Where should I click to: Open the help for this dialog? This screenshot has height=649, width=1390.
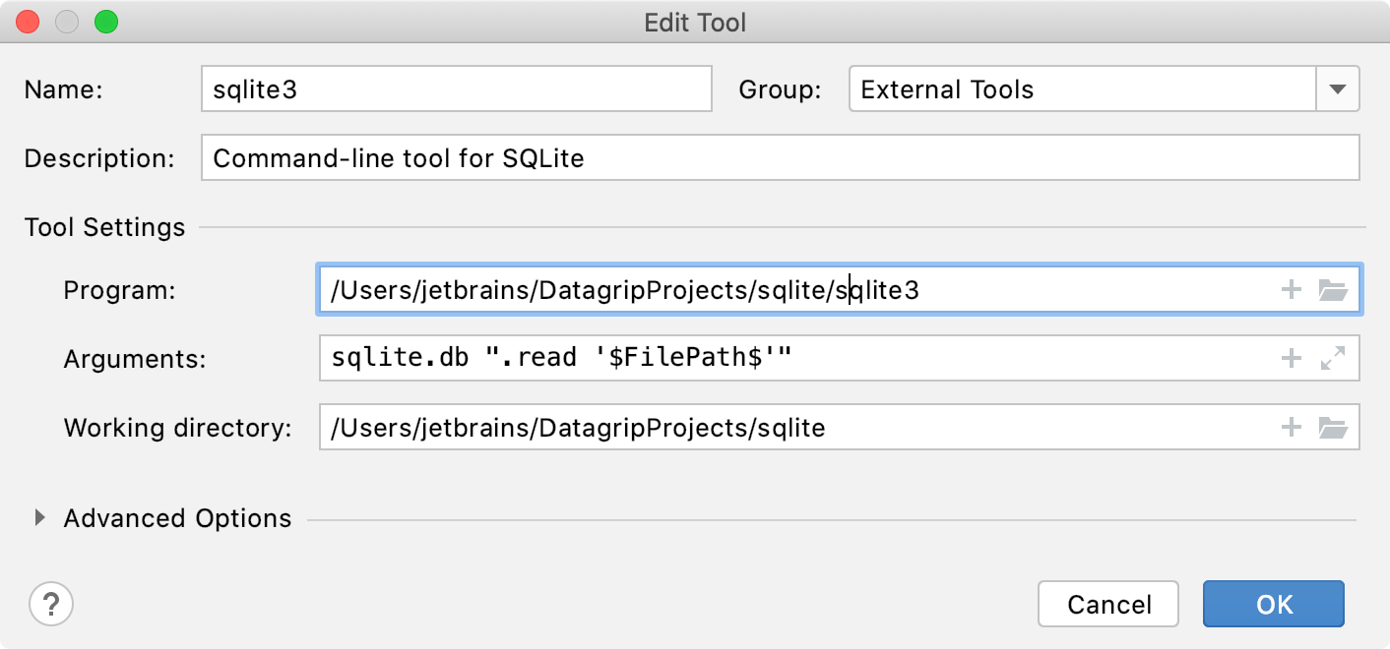pyautogui.click(x=51, y=604)
